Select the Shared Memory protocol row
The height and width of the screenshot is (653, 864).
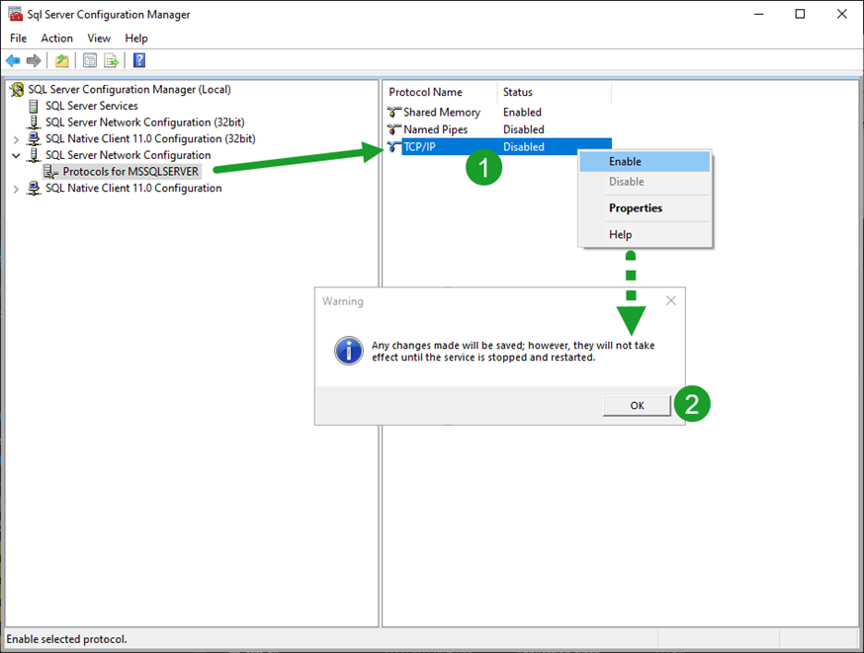pos(498,113)
